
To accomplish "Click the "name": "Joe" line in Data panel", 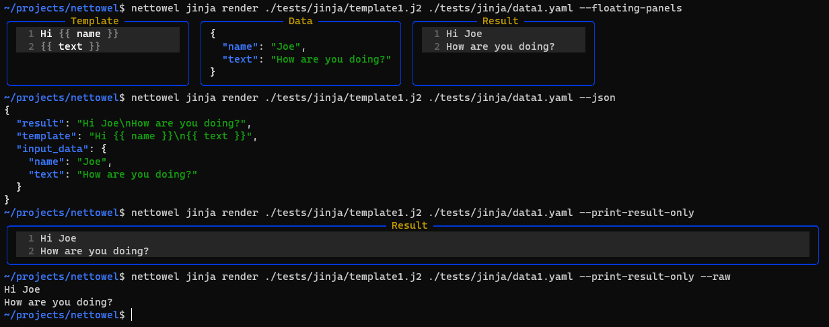I will point(264,46).
